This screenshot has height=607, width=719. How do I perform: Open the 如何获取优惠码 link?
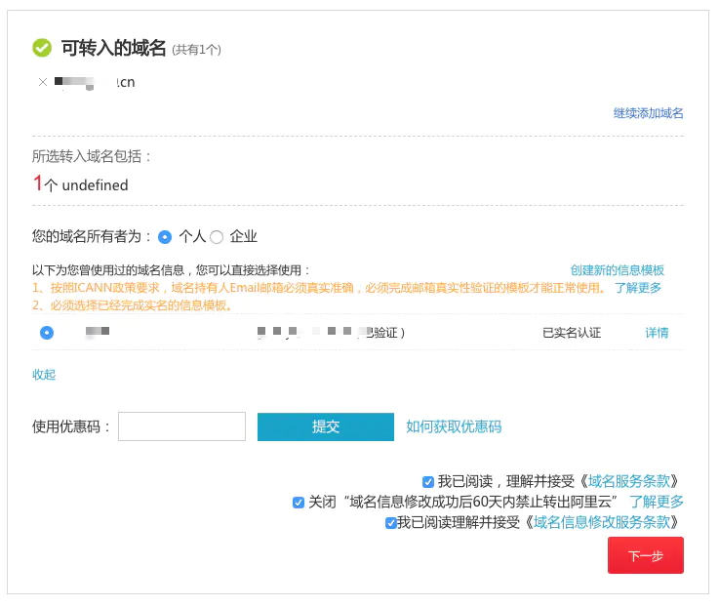[454, 426]
